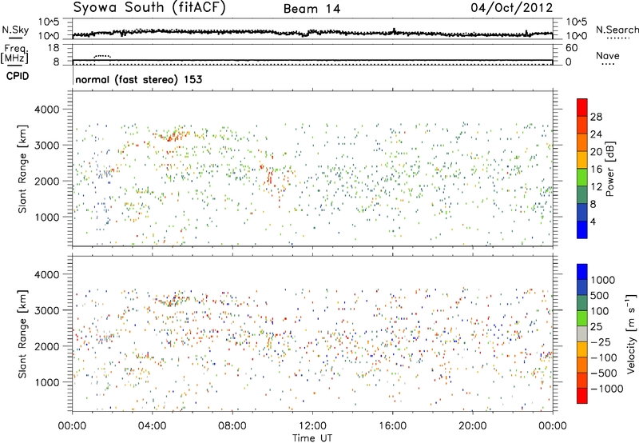Click the bright blue bottom Power color segment
639x443 pixels.
click(x=582, y=229)
